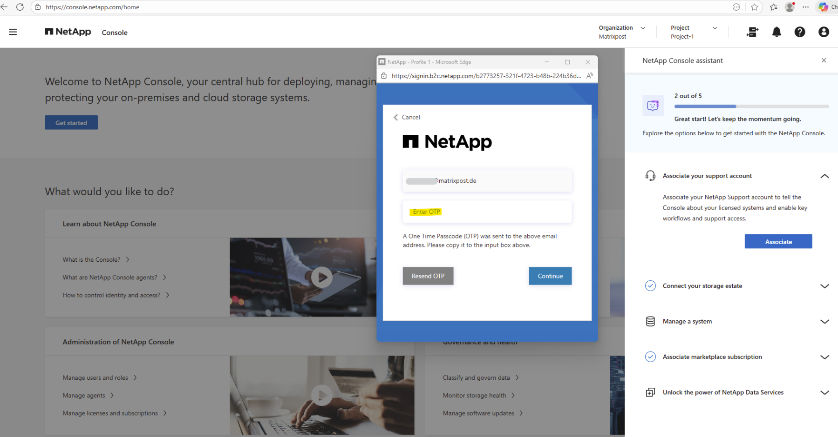Add this page to browser favorites
The width and height of the screenshot is (838, 437).
coord(755,7)
